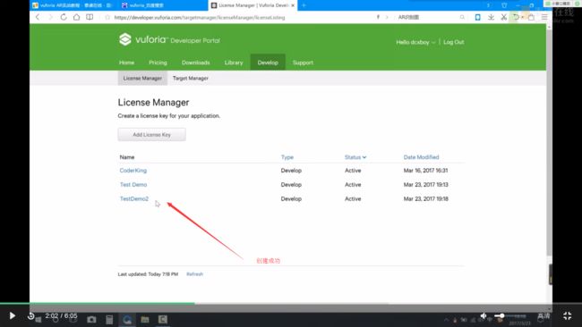Image resolution: width=582 pixels, height=327 pixels.
Task: Open the Test Demo license key
Action: click(x=133, y=184)
